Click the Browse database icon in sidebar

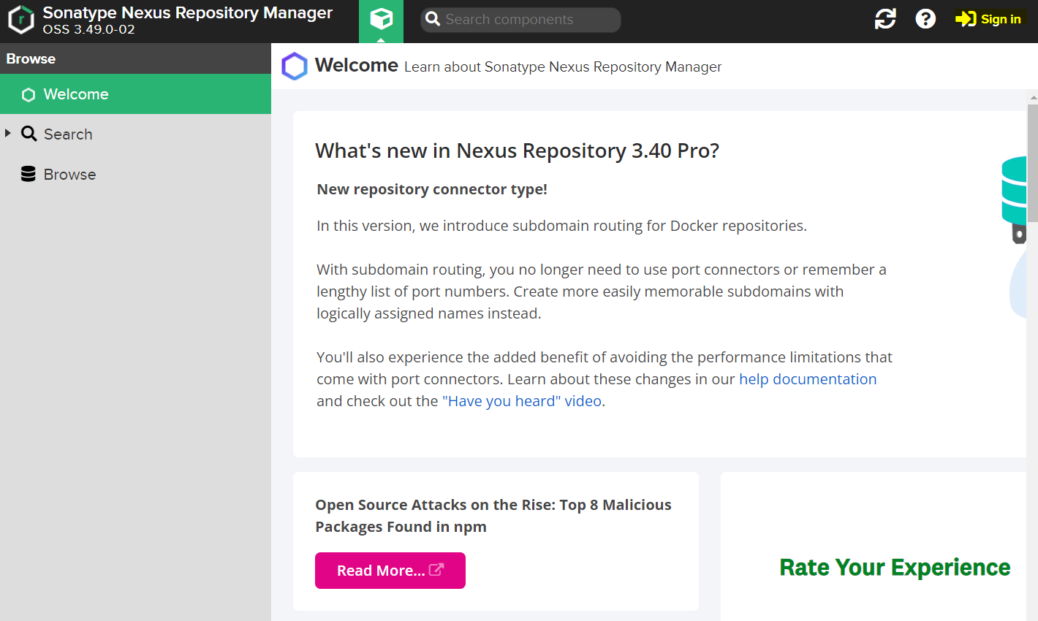[29, 174]
